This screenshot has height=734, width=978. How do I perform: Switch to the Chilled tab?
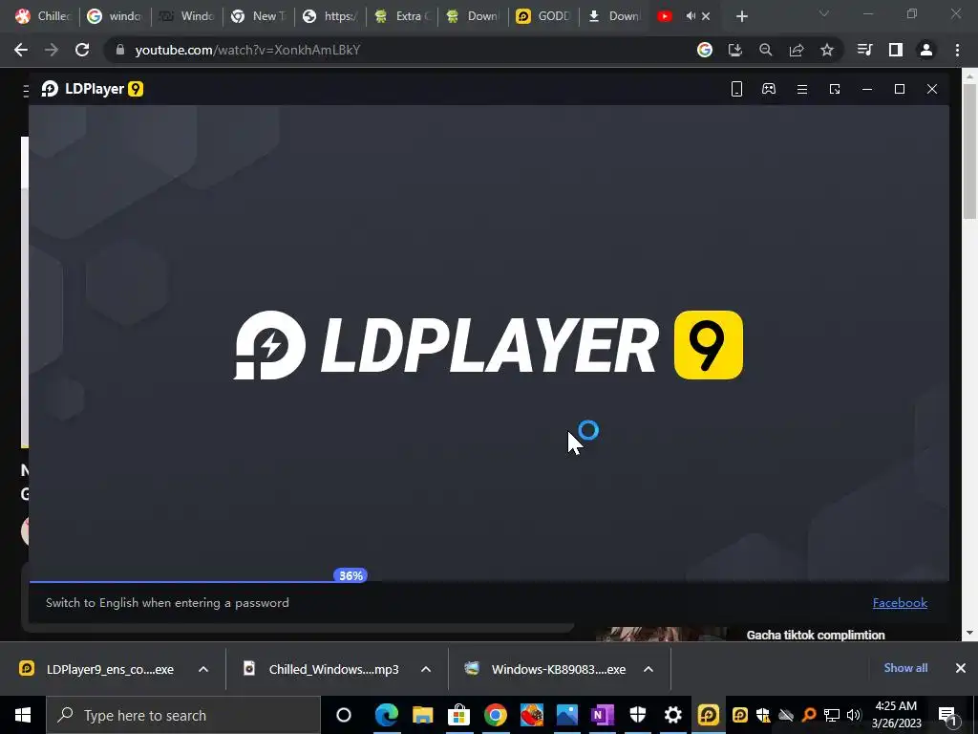(x=42, y=16)
